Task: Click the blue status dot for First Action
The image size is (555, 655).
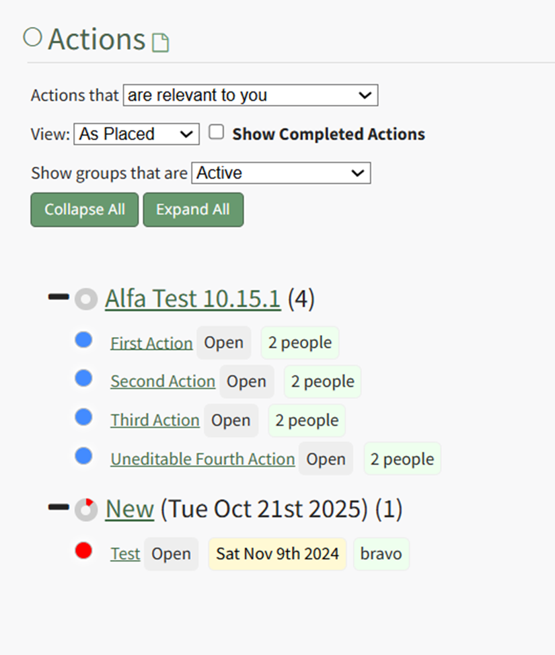Action: pyautogui.click(x=83, y=340)
